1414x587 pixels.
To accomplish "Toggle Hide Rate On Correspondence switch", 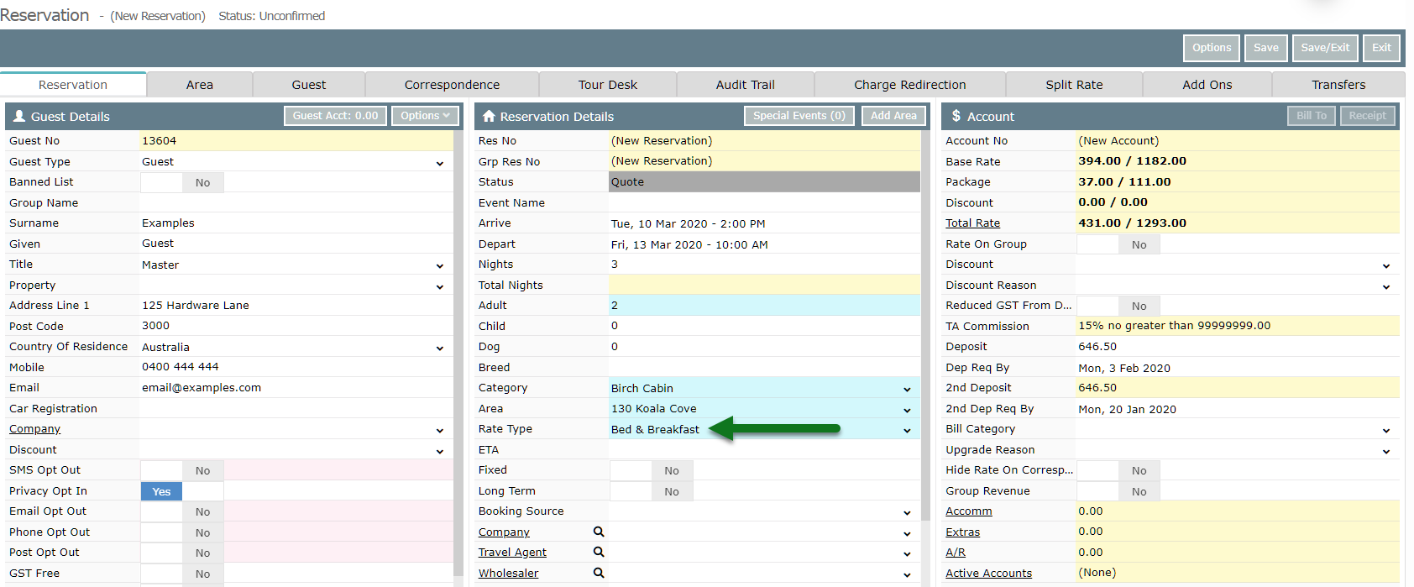I will (1118, 470).
